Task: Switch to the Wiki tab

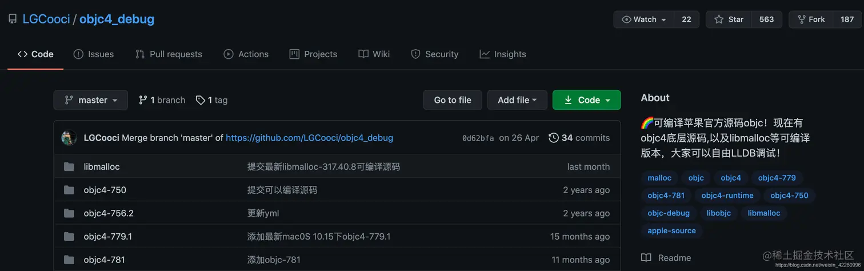Action: pyautogui.click(x=374, y=54)
